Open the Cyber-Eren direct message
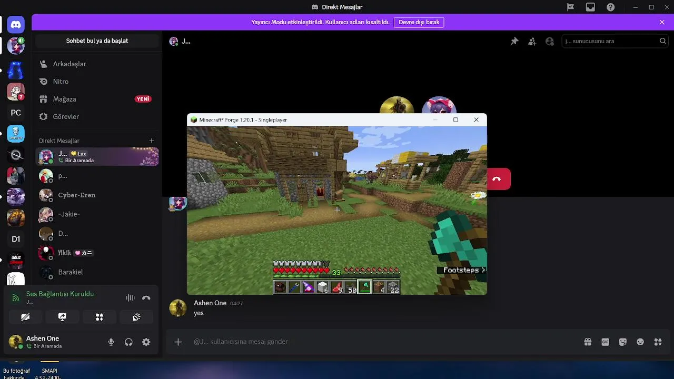Image resolution: width=674 pixels, height=379 pixels. (x=97, y=195)
